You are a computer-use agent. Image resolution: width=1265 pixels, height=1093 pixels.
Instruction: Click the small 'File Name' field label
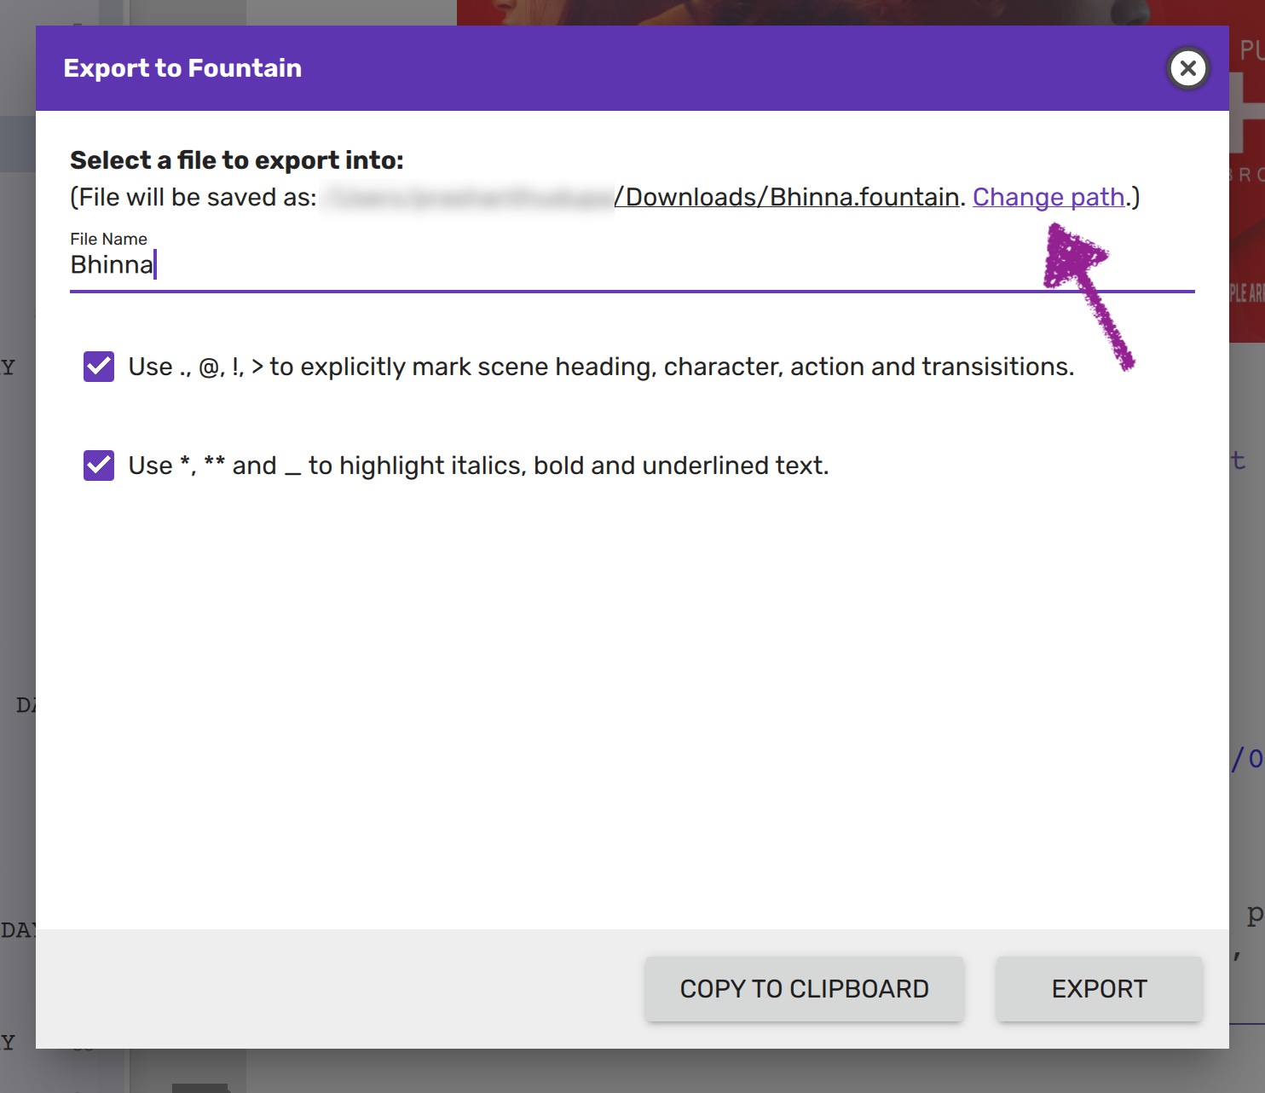click(108, 239)
